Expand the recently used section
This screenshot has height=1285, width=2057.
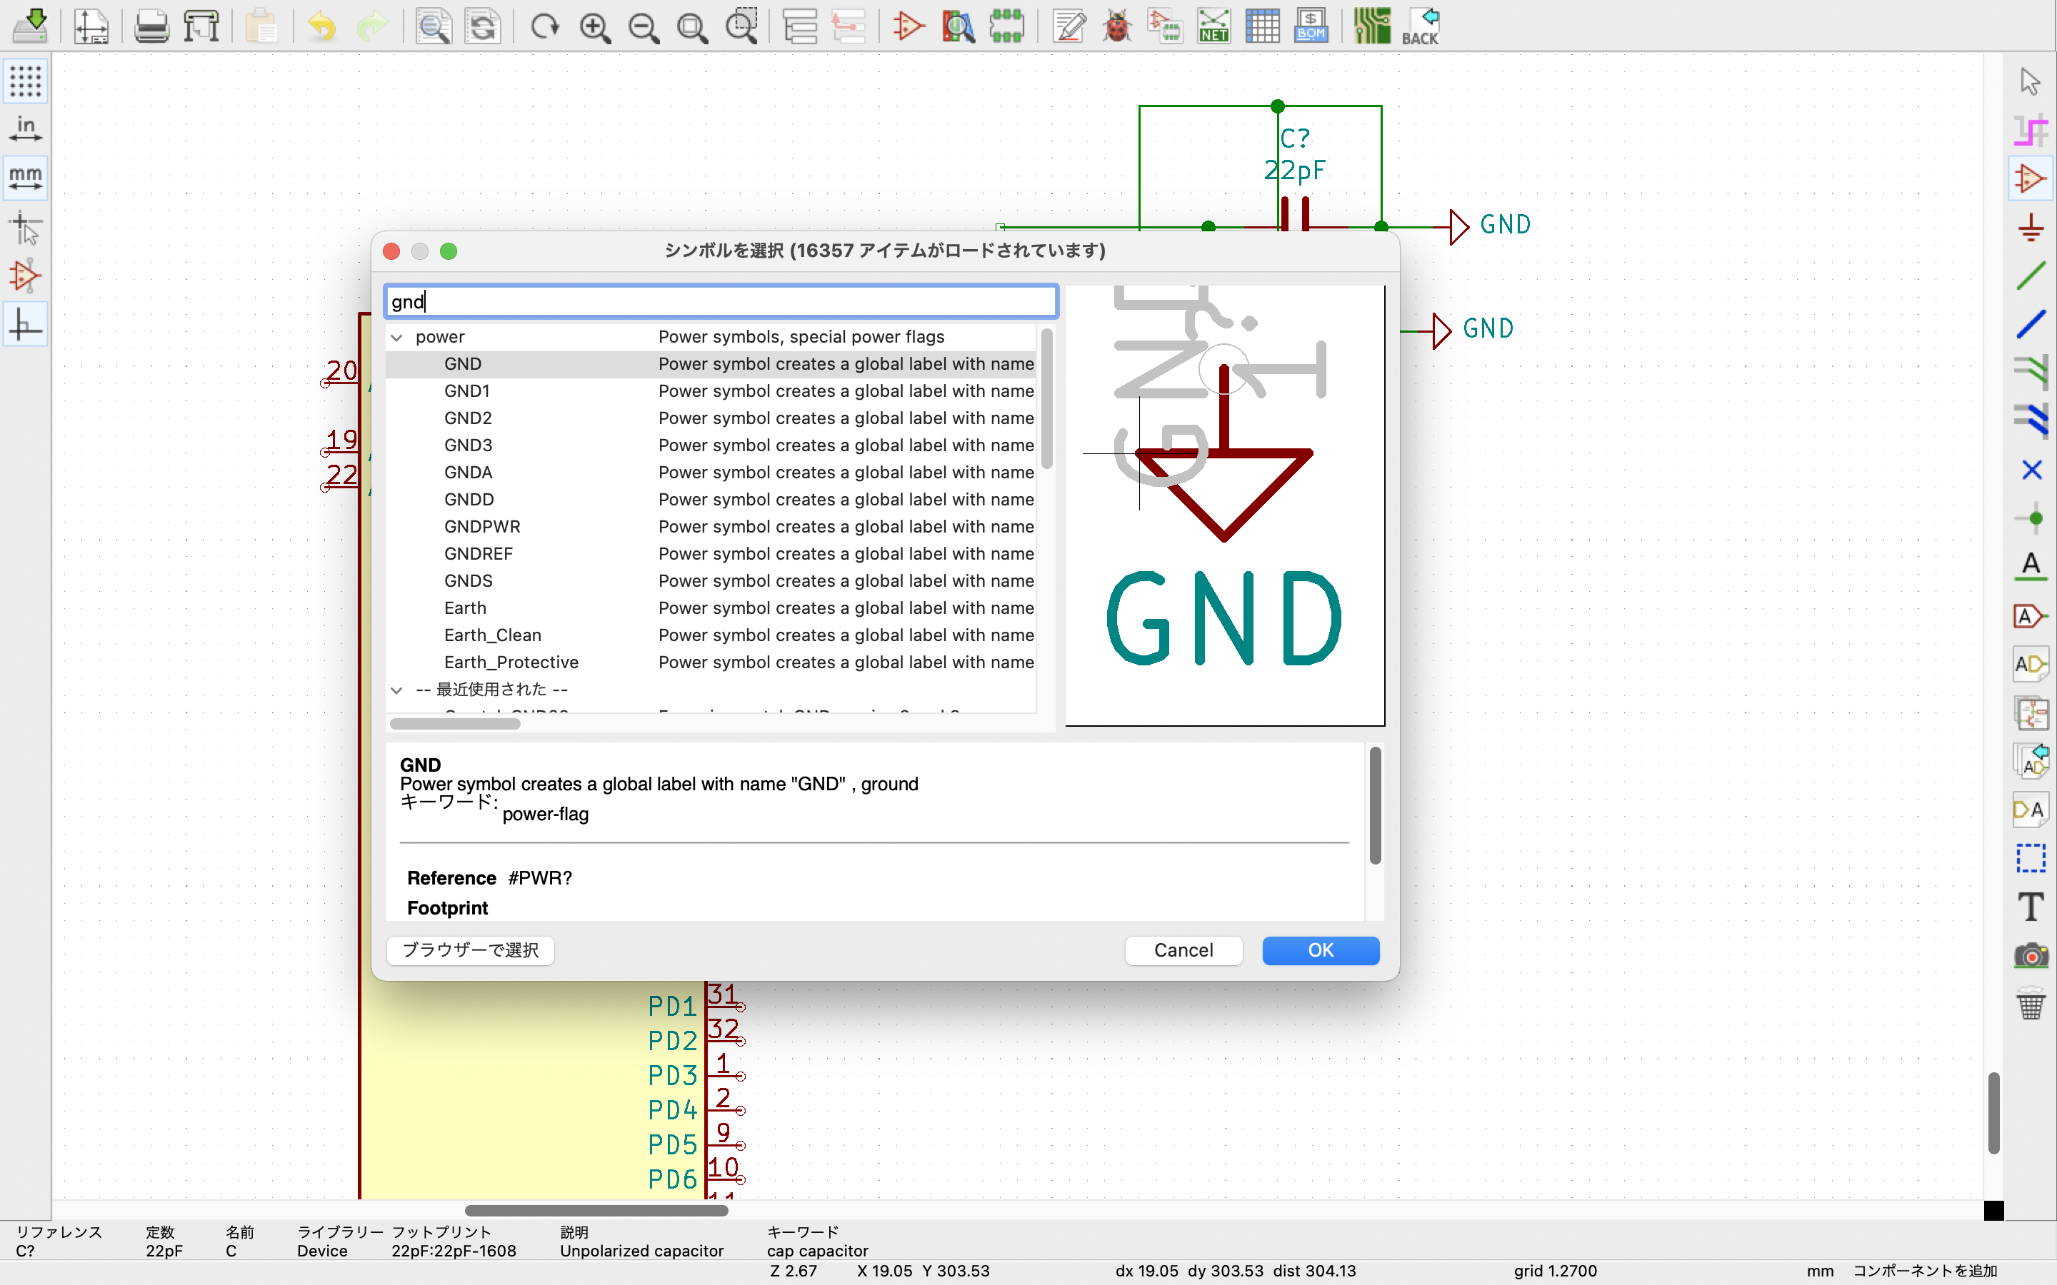(x=396, y=688)
